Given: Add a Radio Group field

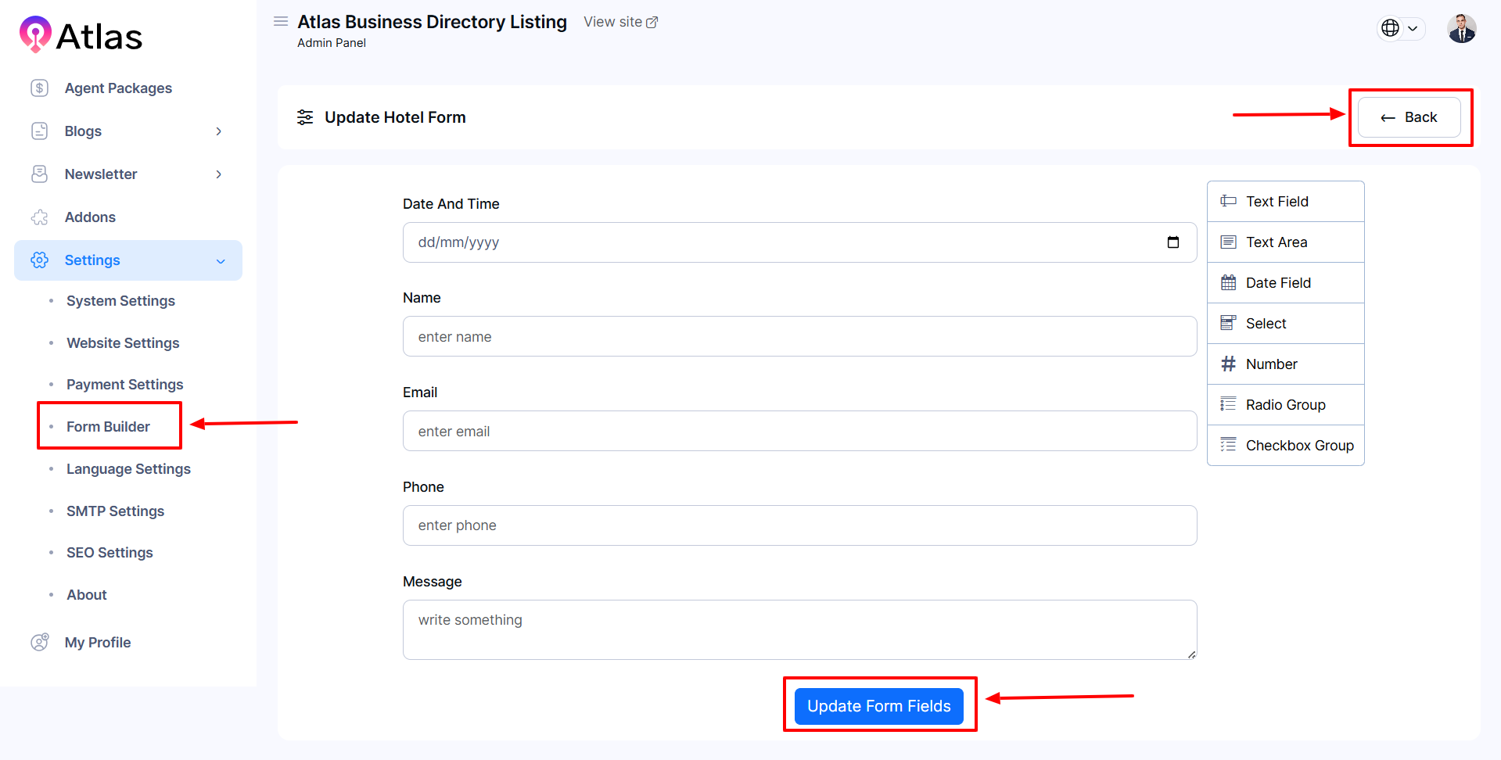Looking at the screenshot, I should pos(1286,405).
